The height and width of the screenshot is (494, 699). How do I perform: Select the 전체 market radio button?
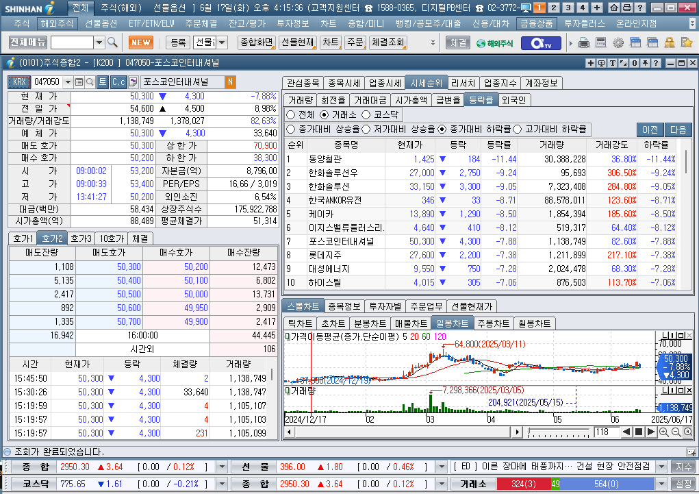tap(291, 114)
